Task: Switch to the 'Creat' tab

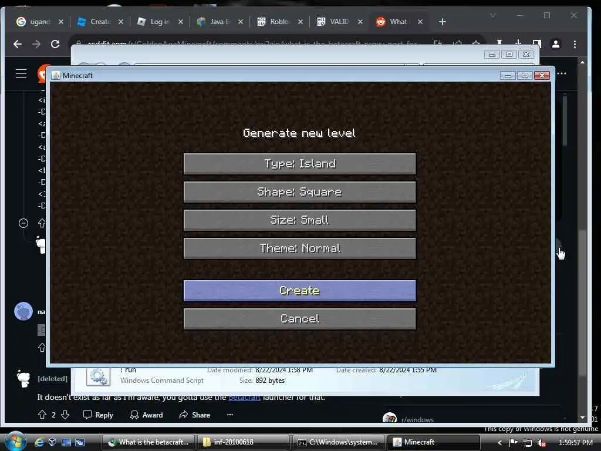Action: pyautogui.click(x=94, y=22)
